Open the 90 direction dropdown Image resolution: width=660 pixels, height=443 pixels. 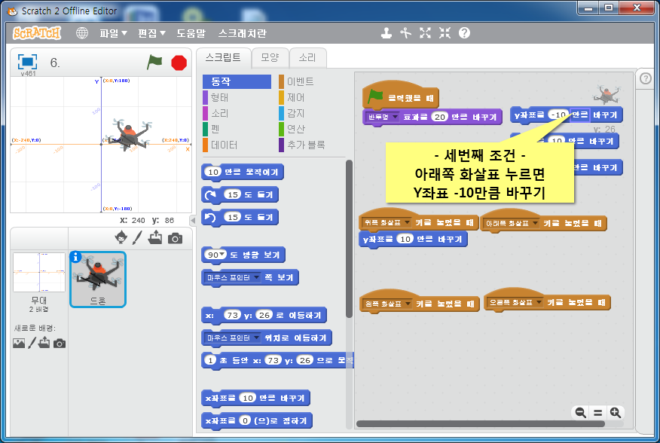215,255
